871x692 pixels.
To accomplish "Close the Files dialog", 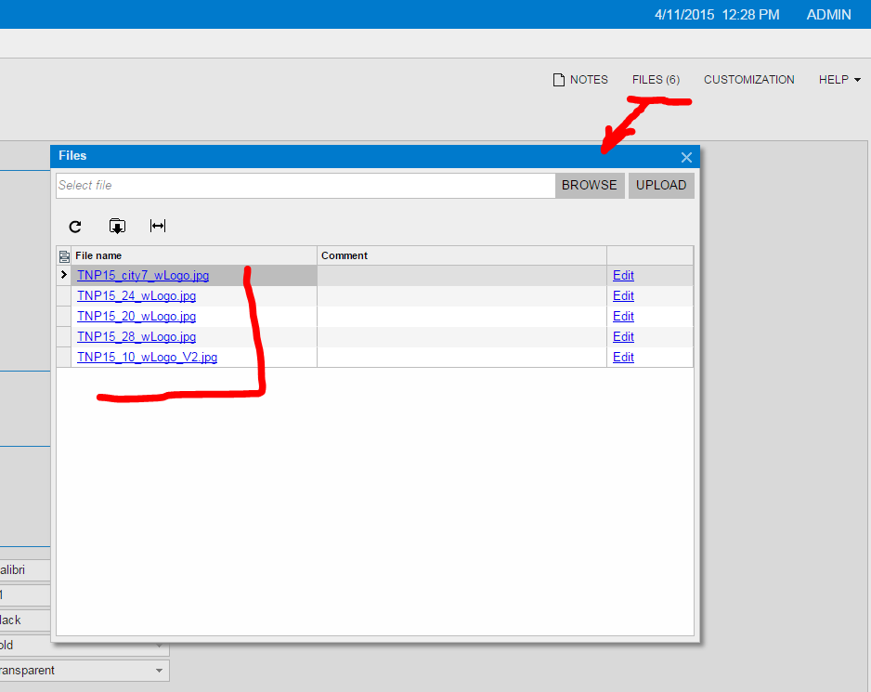I will pyautogui.click(x=686, y=157).
